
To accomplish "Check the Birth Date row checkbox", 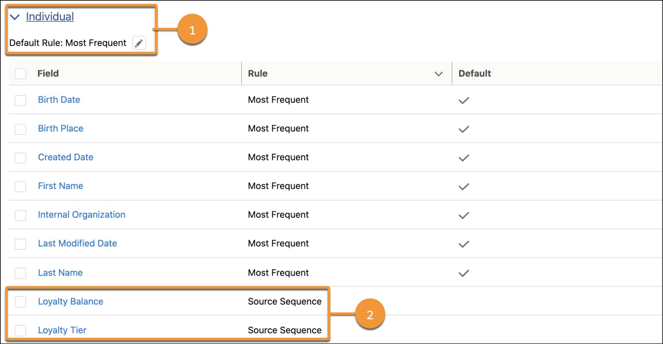I will (20, 100).
